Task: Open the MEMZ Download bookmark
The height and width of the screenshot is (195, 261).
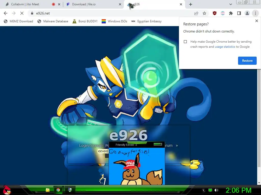Action: [x=18, y=21]
